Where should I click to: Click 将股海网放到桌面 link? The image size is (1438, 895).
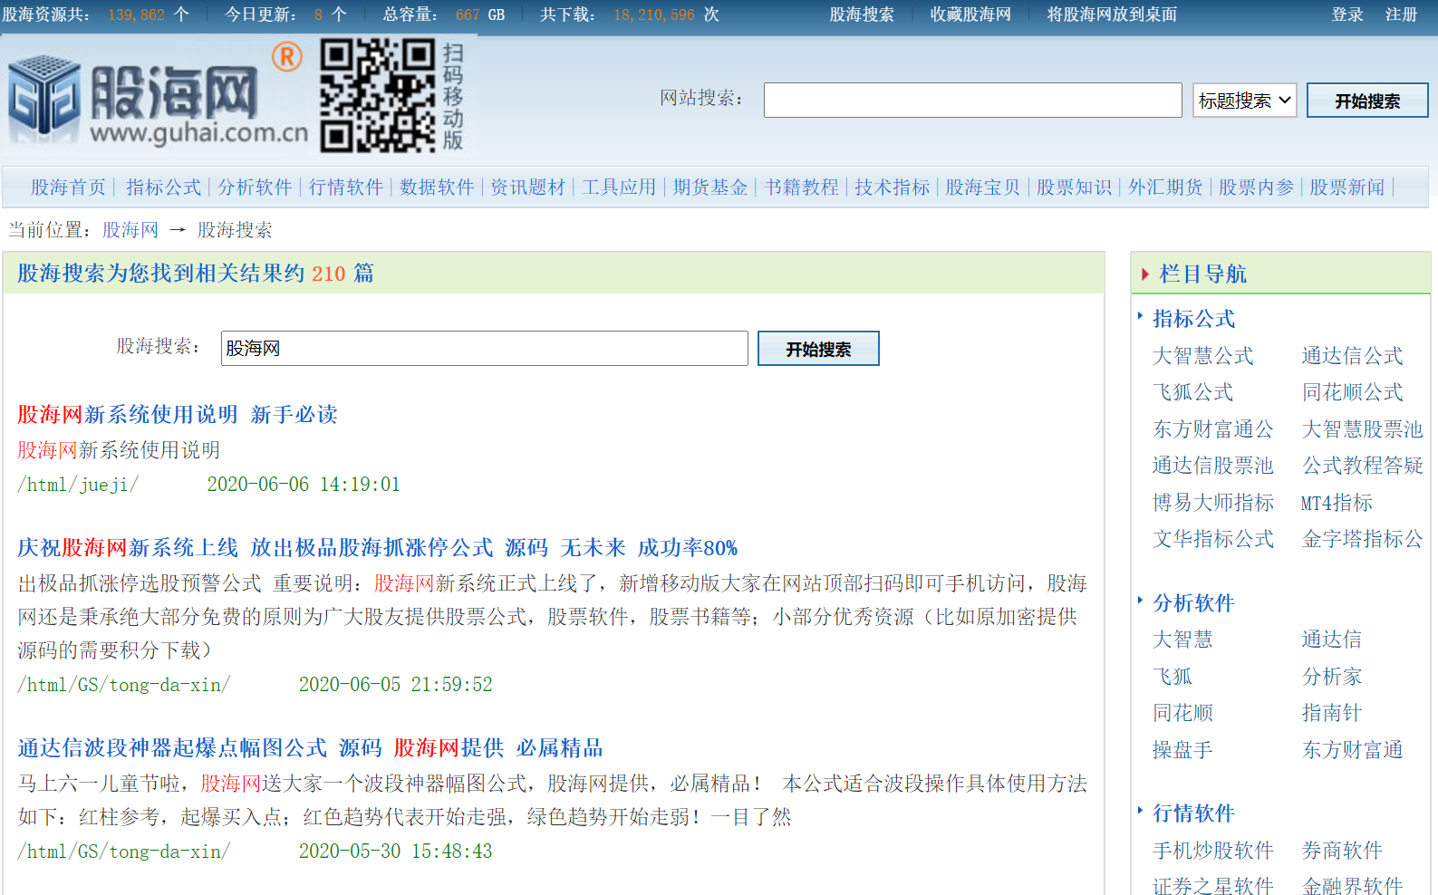(x=1112, y=14)
